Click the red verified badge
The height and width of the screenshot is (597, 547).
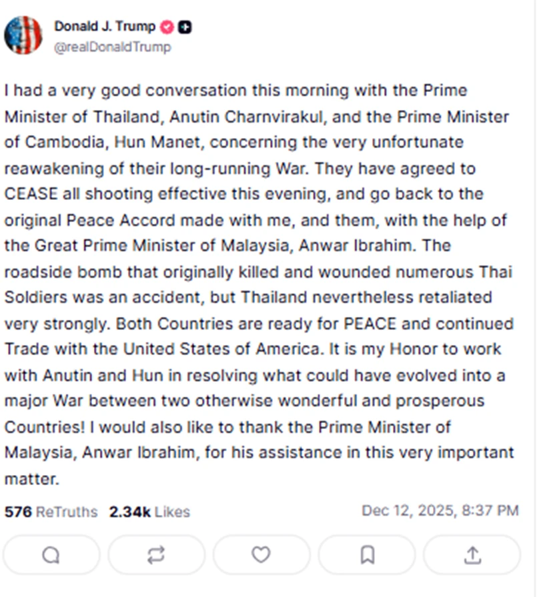click(x=167, y=27)
